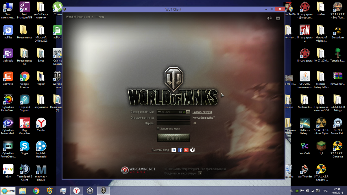Sign in with the Wargaming ID quick-login icon
The image size is (347, 195).
[193, 150]
